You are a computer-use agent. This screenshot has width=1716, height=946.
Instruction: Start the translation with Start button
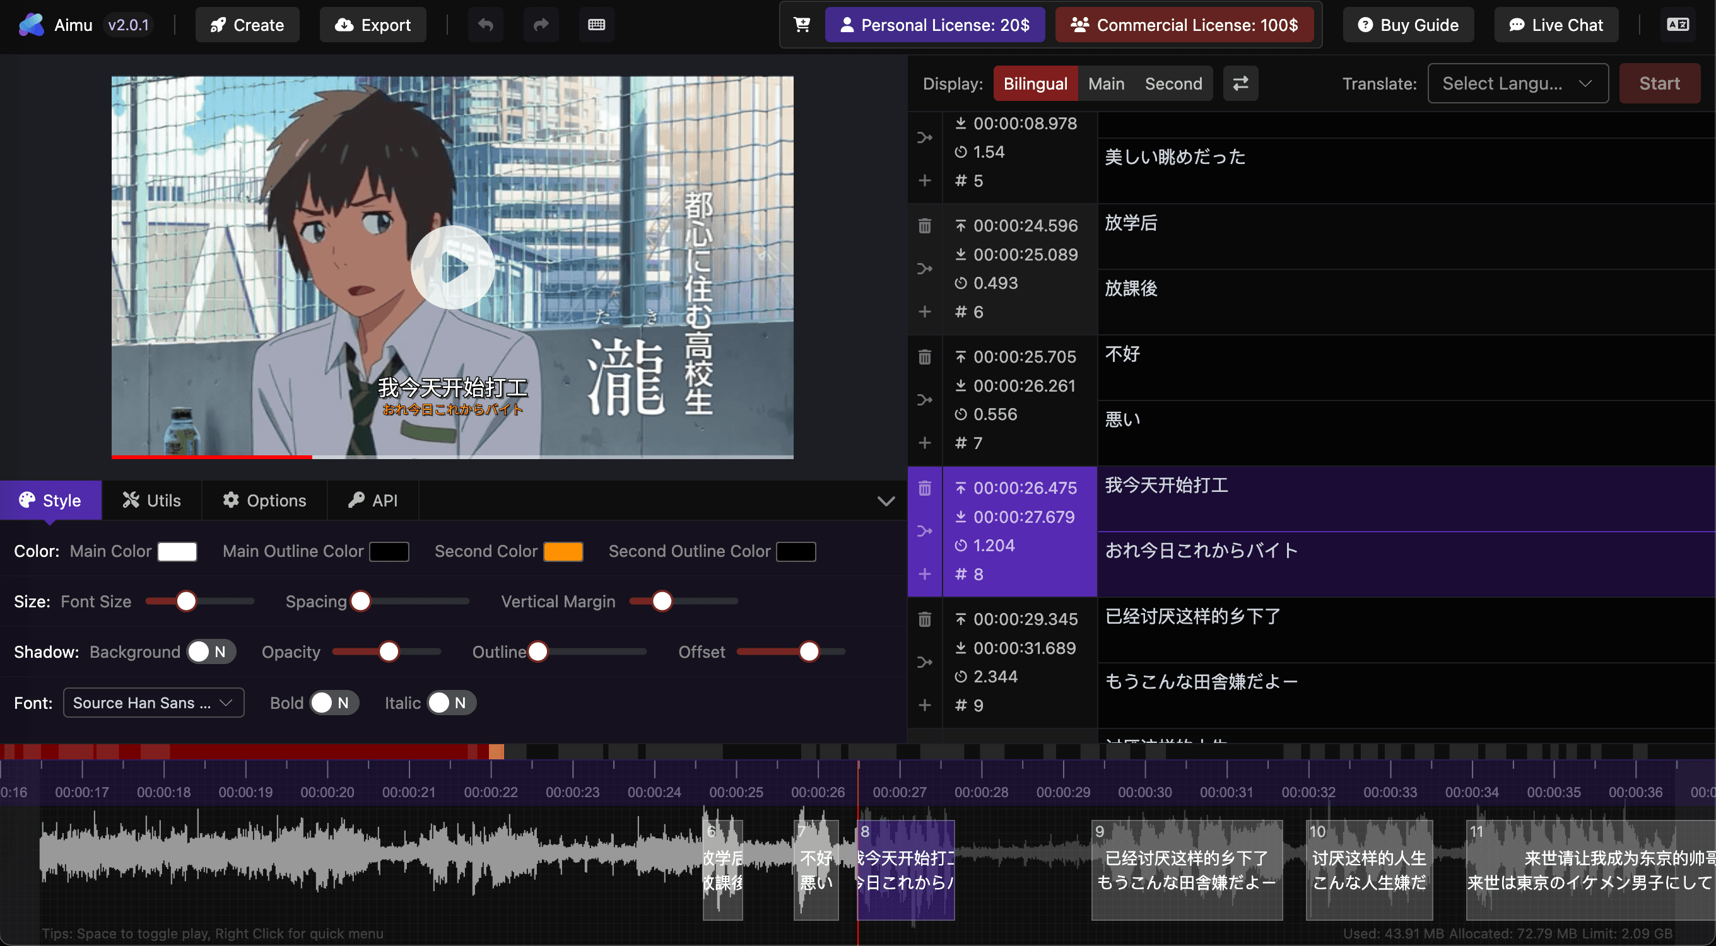[1659, 84]
